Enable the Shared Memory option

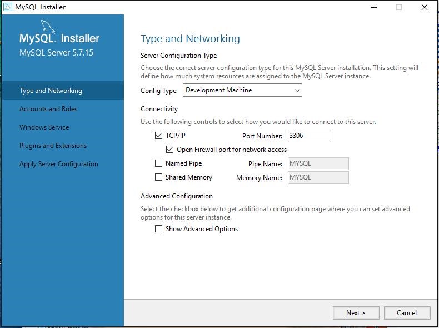tap(159, 177)
